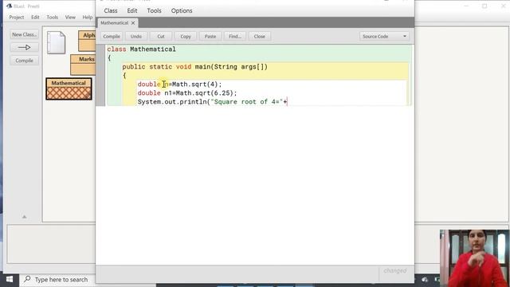Screen dimensions: 510x287
Task: Open the Class menu in editor
Action: (111, 10)
